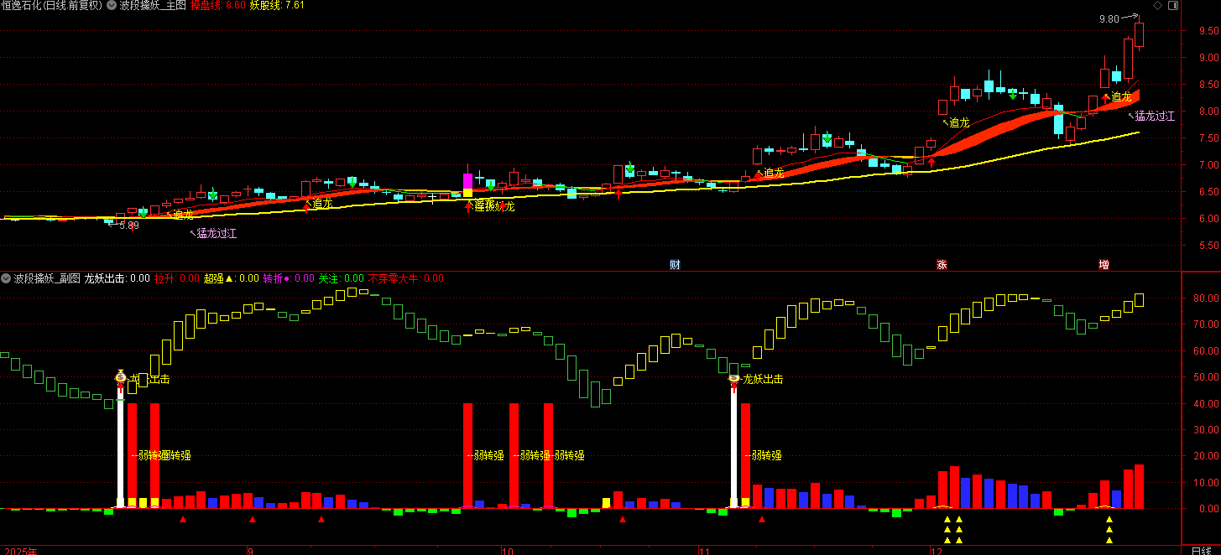This screenshot has width=1221, height=555.
Task: Click the 恒逸石化(日线,前复权) chart title
Action: (x=52, y=5)
